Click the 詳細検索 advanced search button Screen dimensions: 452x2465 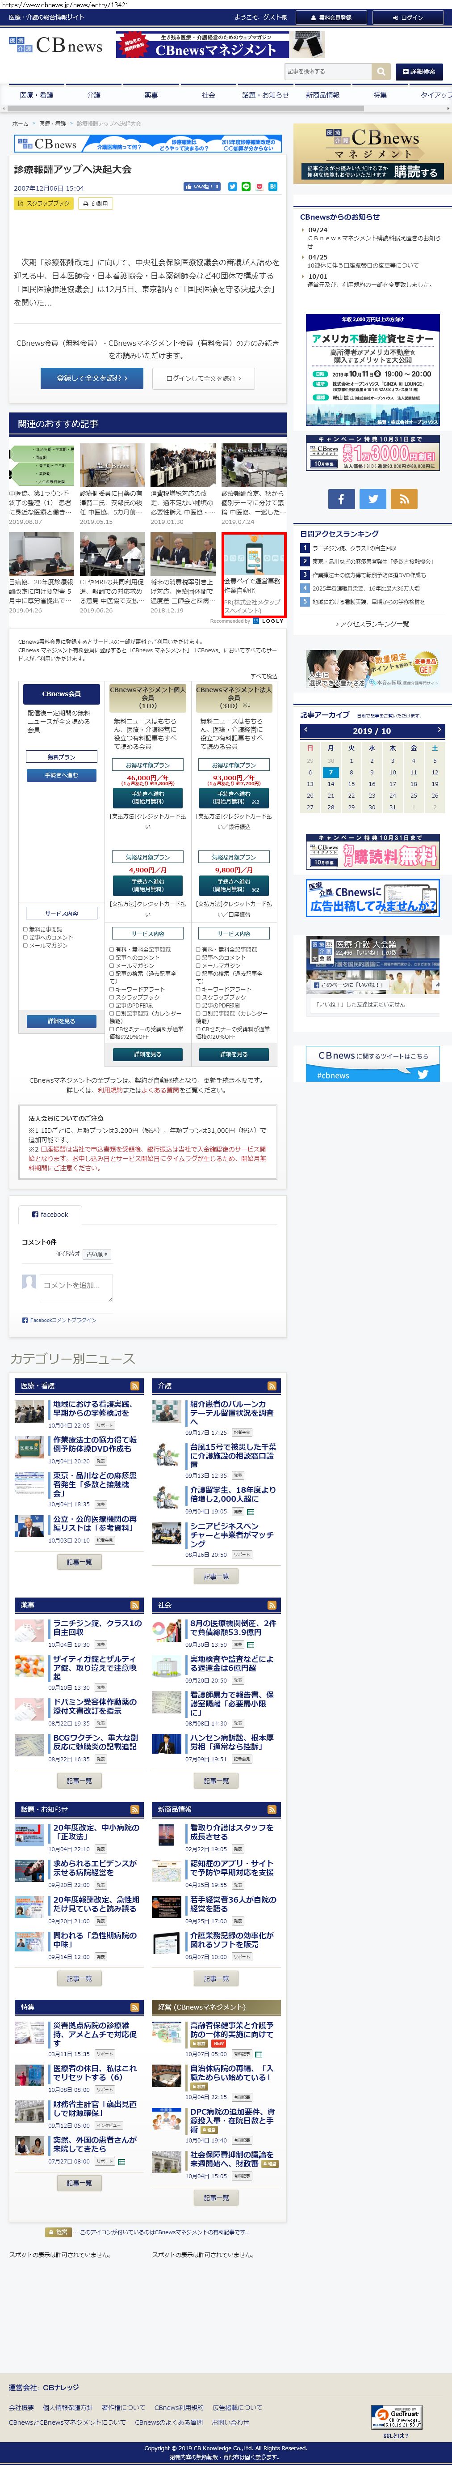[x=419, y=71]
